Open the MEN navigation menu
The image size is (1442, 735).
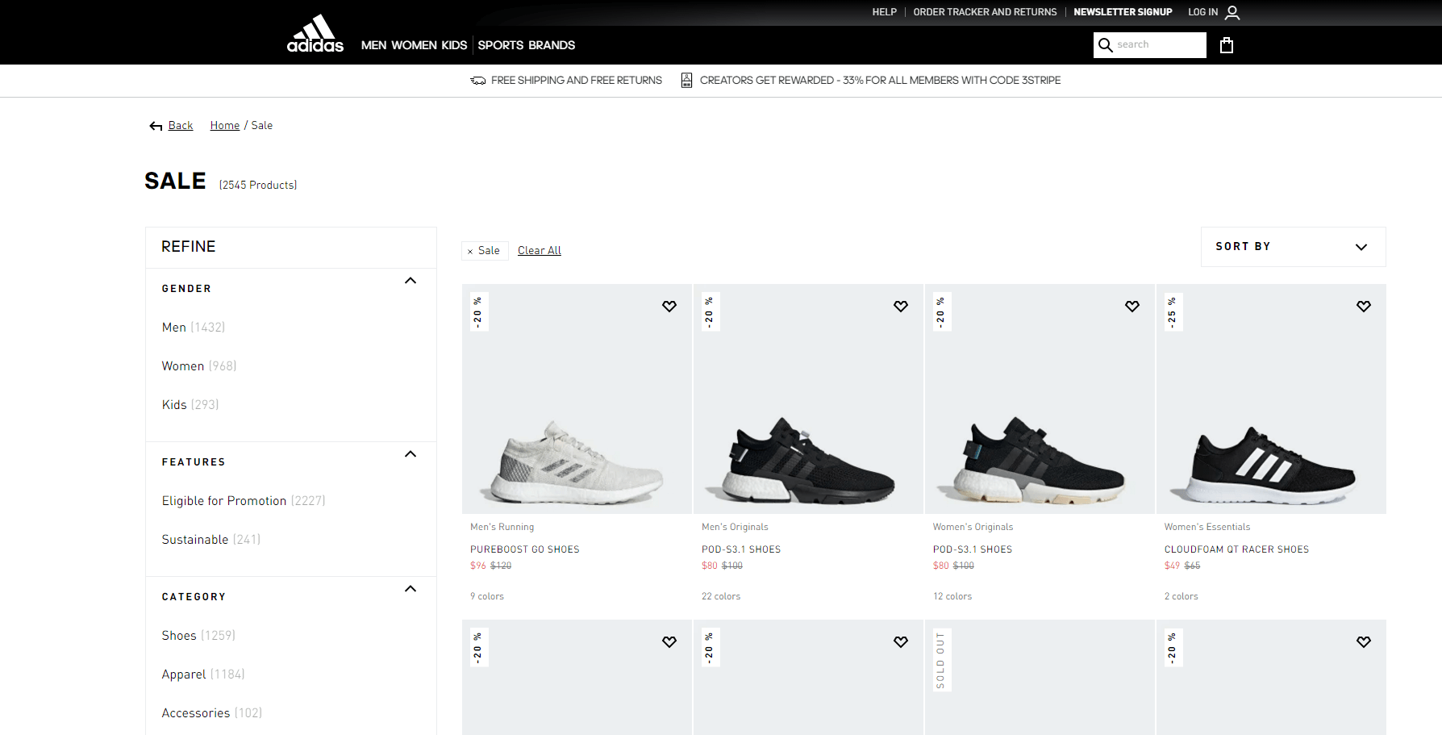374,45
